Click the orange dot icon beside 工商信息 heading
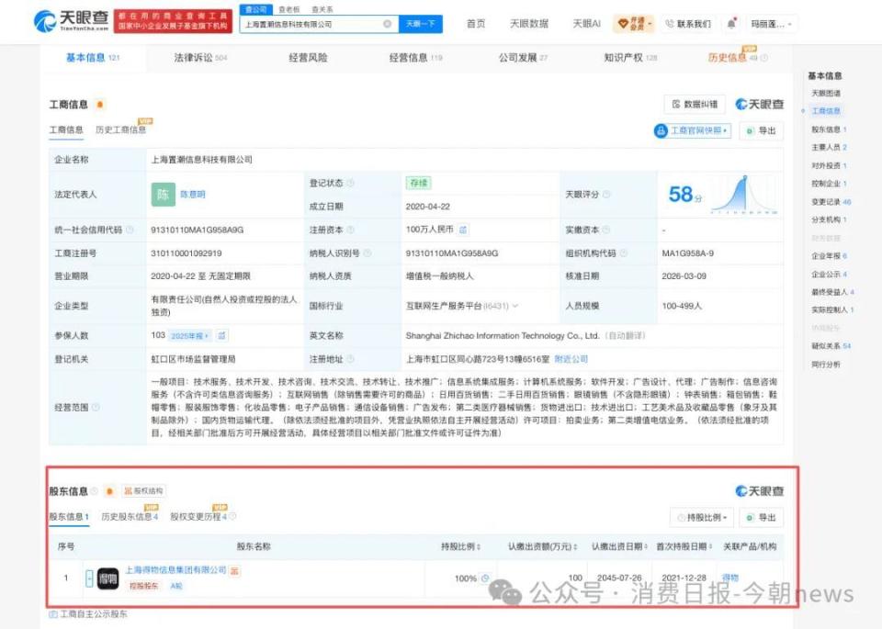The image size is (882, 629). pyautogui.click(x=100, y=105)
